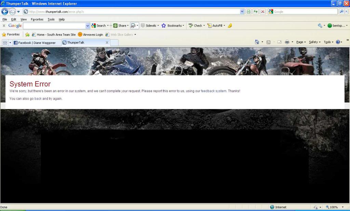This screenshot has height=211, width=350.
Task: Open Google Toolbar wrench settings
Action: [320, 26]
